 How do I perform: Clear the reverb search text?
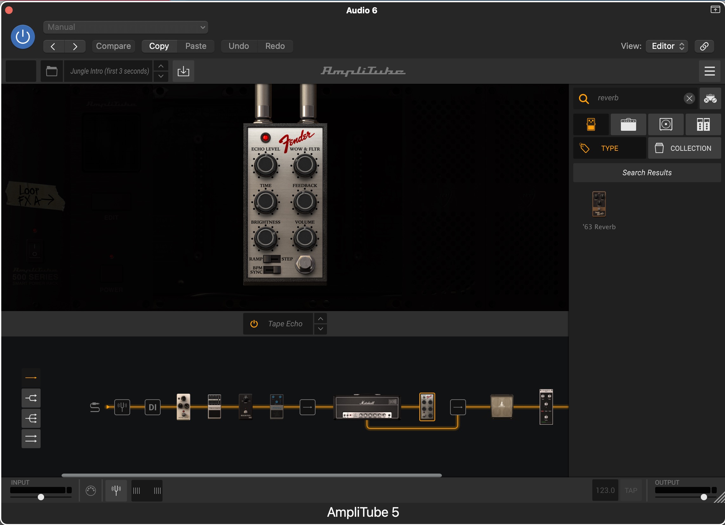click(x=689, y=98)
